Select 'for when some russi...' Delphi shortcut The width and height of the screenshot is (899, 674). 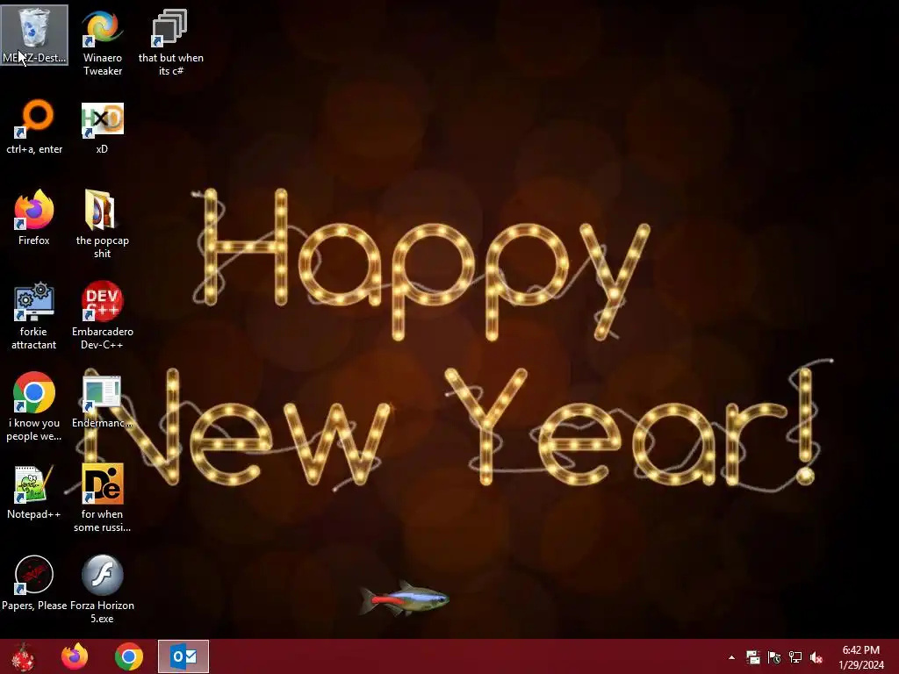[102, 498]
